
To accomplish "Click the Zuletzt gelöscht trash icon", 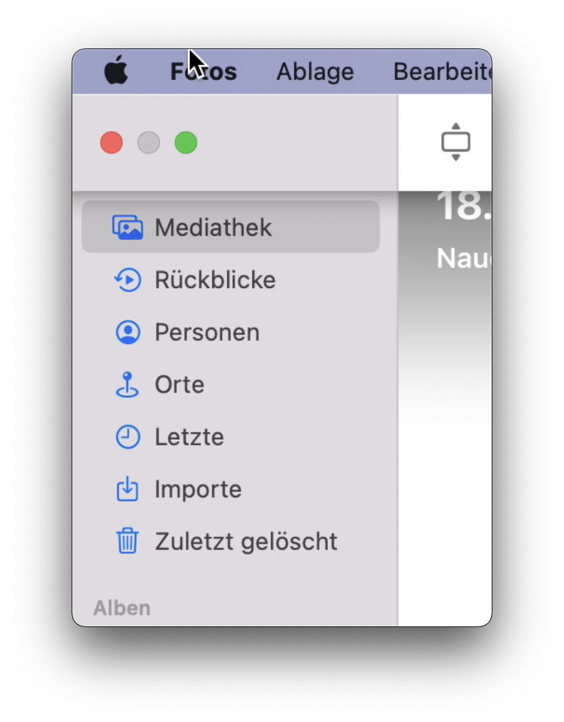I will pos(127,541).
